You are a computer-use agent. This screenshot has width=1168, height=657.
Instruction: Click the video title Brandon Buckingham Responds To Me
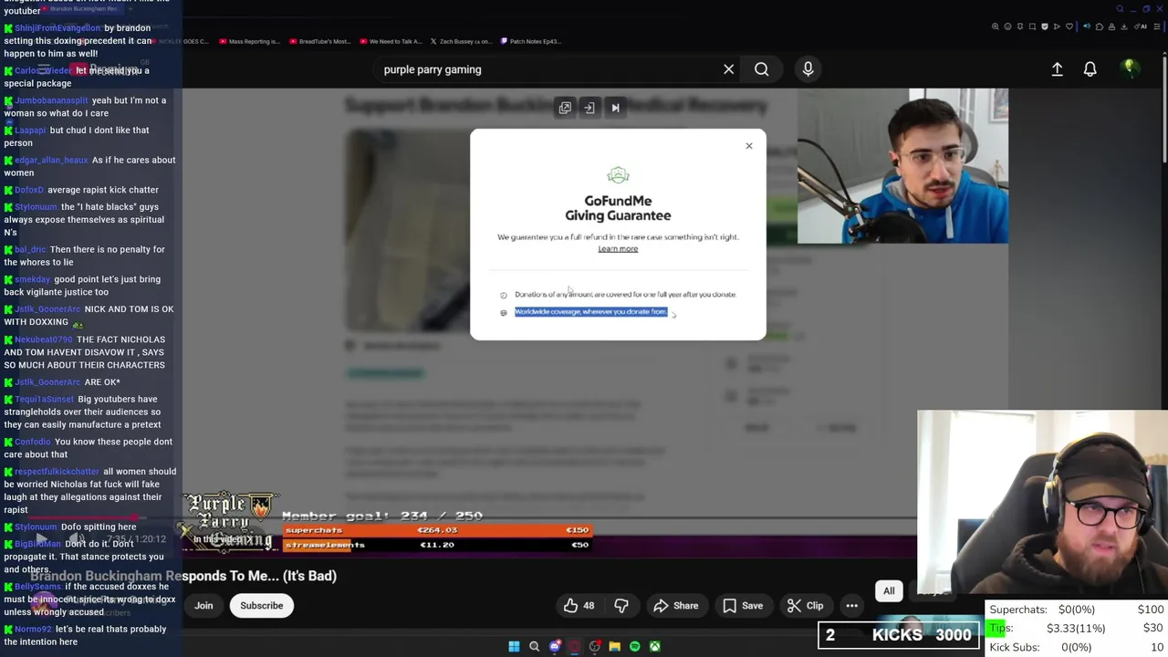click(x=183, y=576)
